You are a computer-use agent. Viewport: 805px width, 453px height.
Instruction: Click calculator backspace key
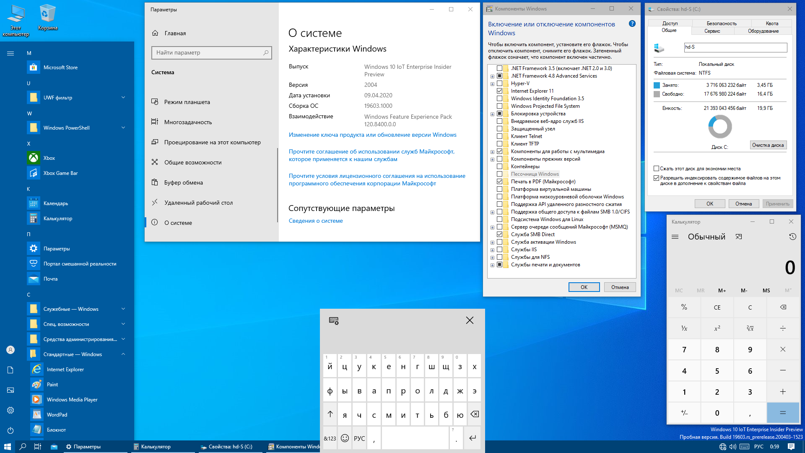[783, 307]
